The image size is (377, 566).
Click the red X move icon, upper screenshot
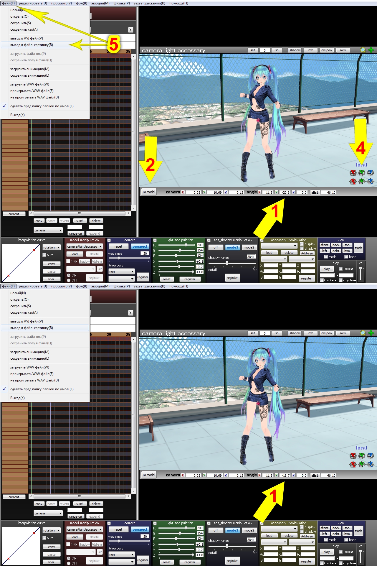coord(353,181)
